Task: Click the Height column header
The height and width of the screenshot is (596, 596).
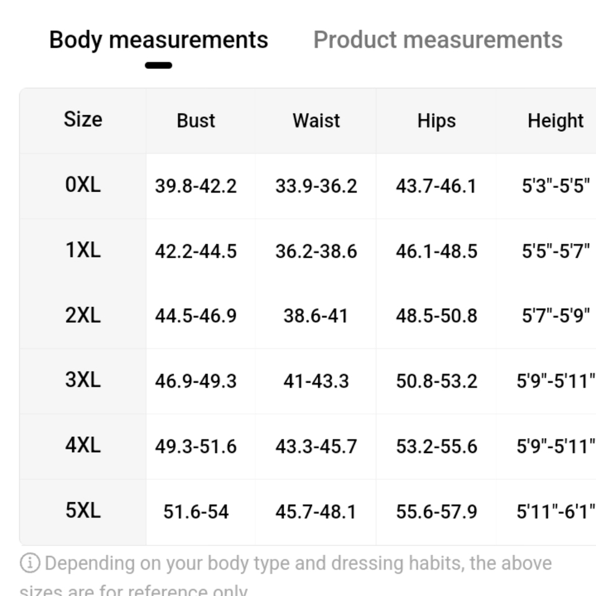Action: coord(555,121)
